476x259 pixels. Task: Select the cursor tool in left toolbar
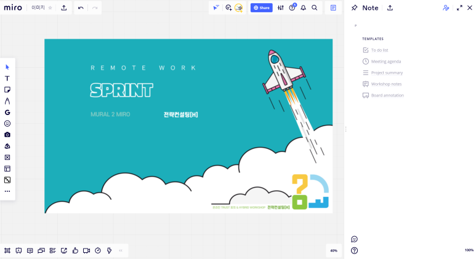tap(7, 67)
